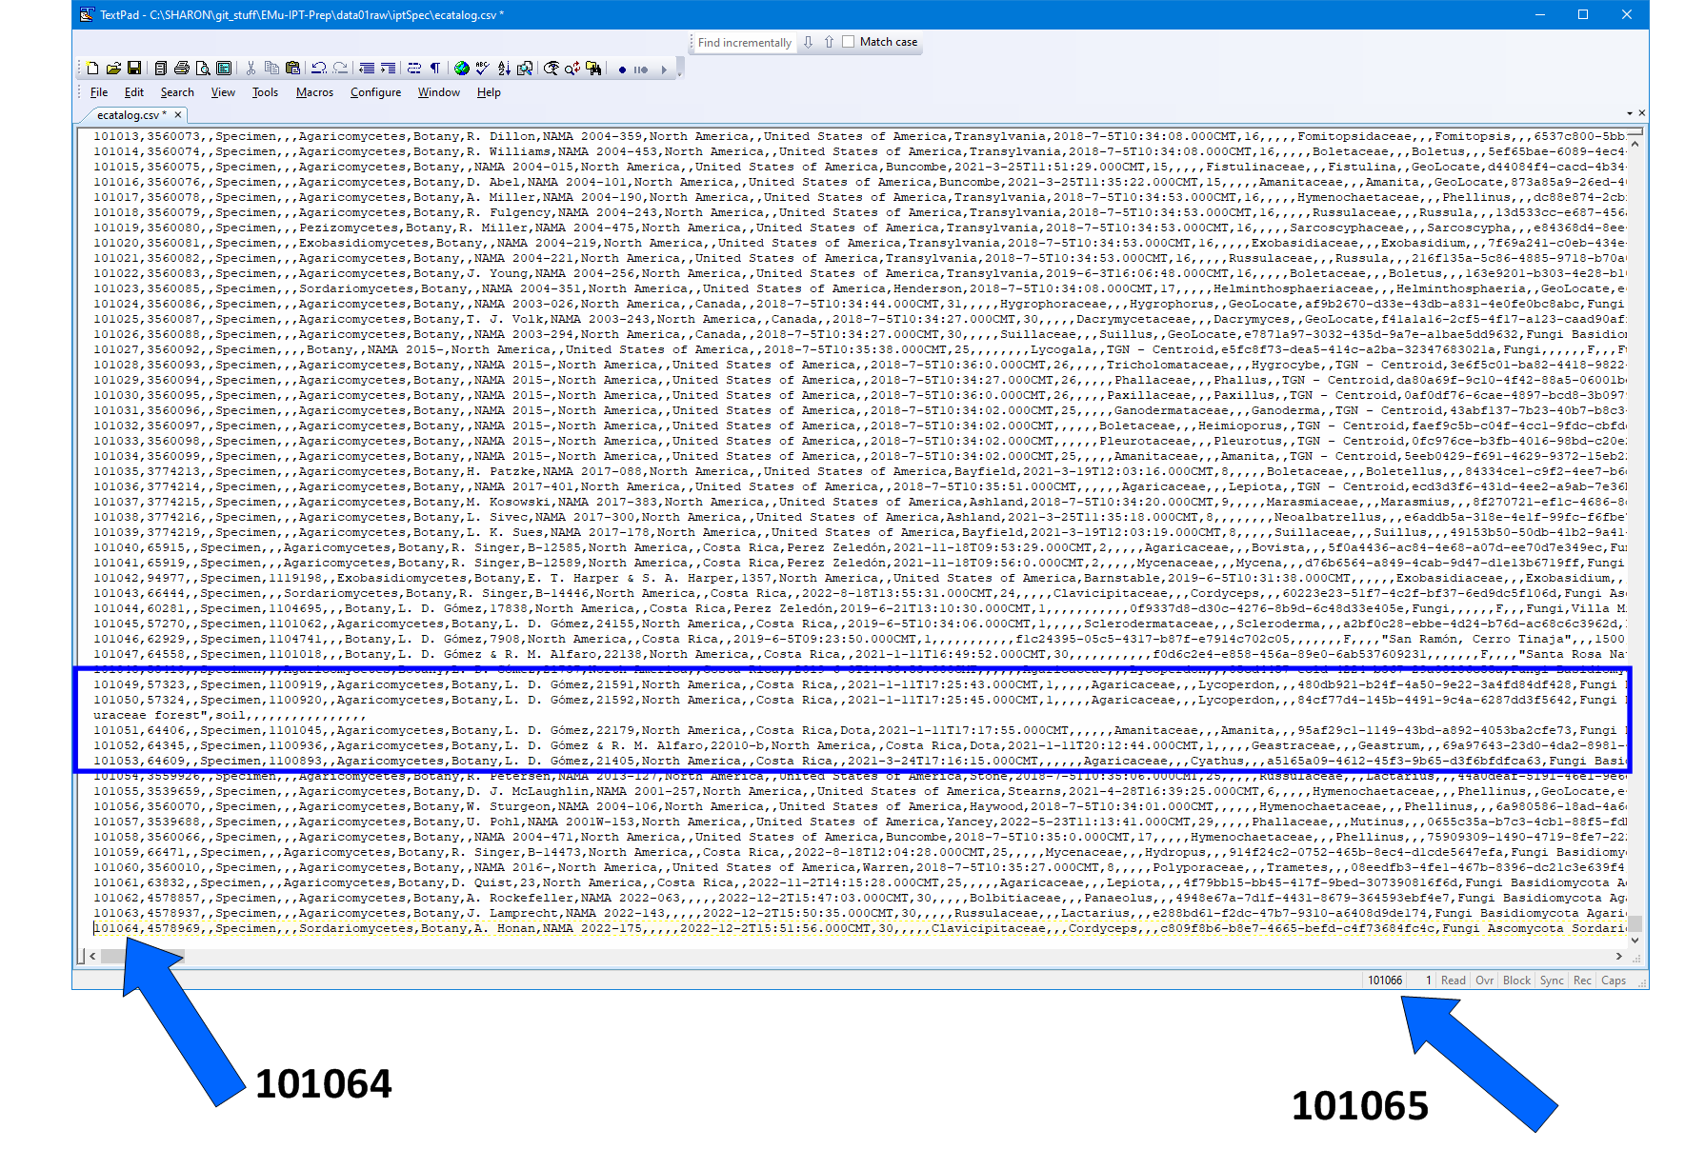Search upward with the up arrow
Screen dimensions: 1705x1149
click(828, 42)
